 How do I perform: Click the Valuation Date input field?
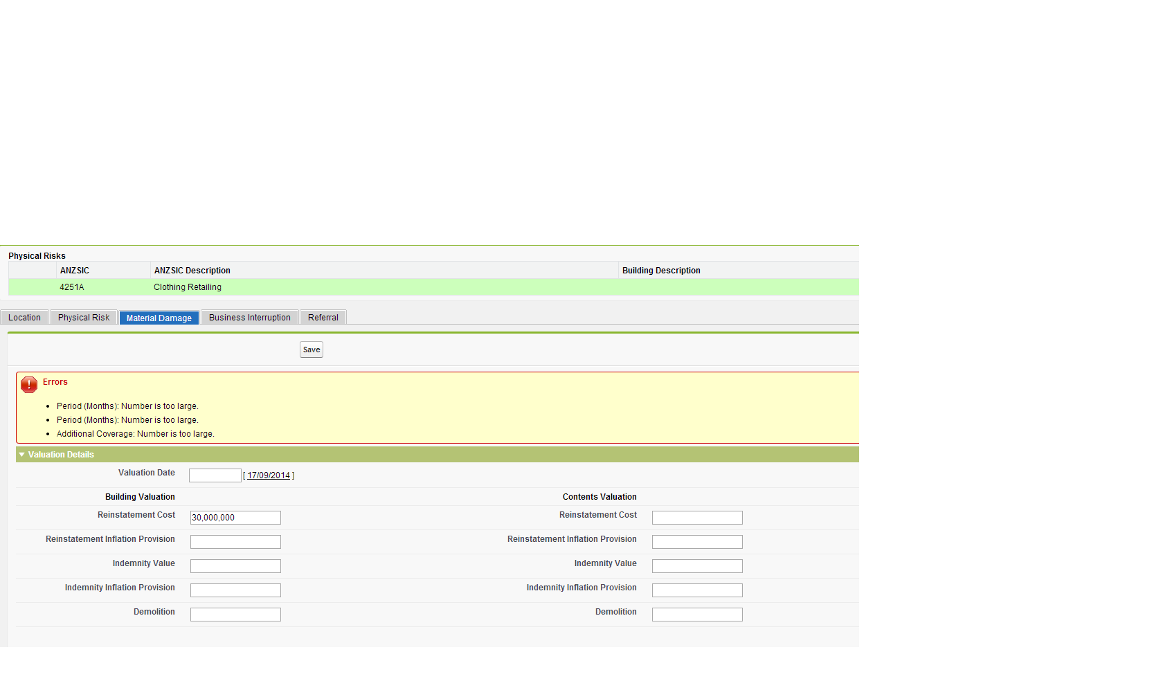point(215,475)
